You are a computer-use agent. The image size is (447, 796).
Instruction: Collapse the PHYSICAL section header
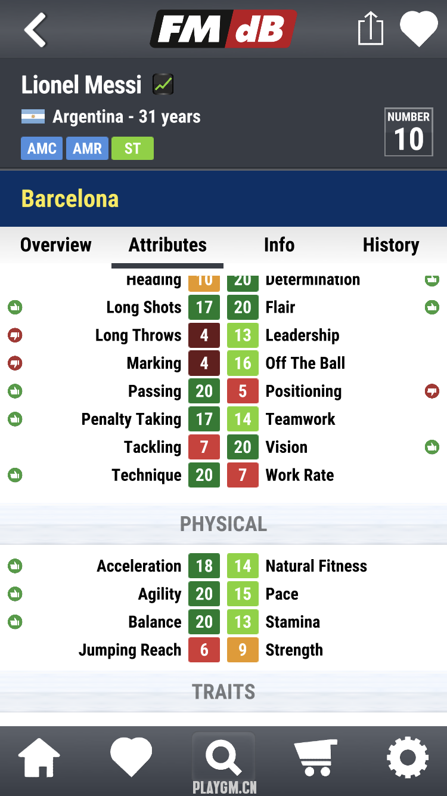223,524
